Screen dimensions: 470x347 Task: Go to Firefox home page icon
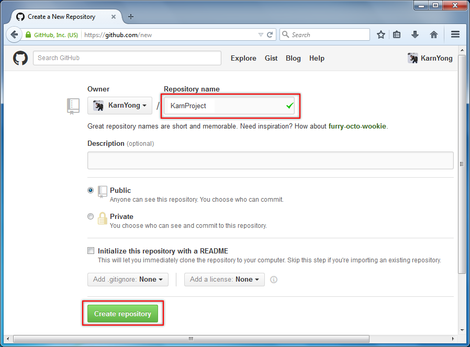[x=433, y=35]
